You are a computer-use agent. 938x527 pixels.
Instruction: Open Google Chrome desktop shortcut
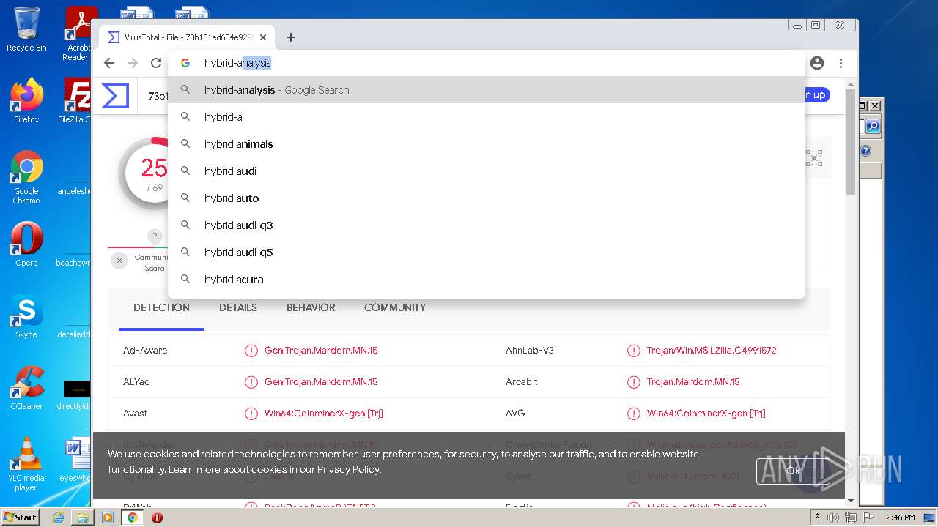[x=26, y=177]
